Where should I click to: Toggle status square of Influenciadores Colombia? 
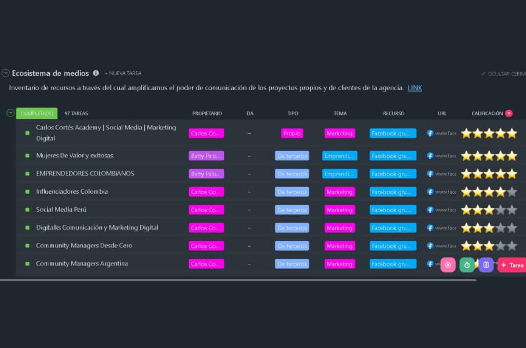[28, 192]
